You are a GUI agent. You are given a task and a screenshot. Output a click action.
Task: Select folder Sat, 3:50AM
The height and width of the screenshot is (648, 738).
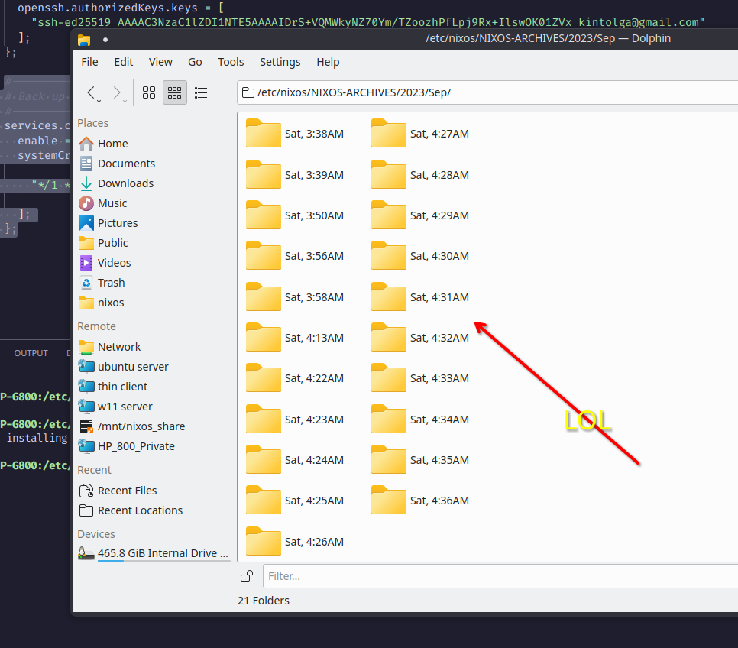(x=295, y=215)
